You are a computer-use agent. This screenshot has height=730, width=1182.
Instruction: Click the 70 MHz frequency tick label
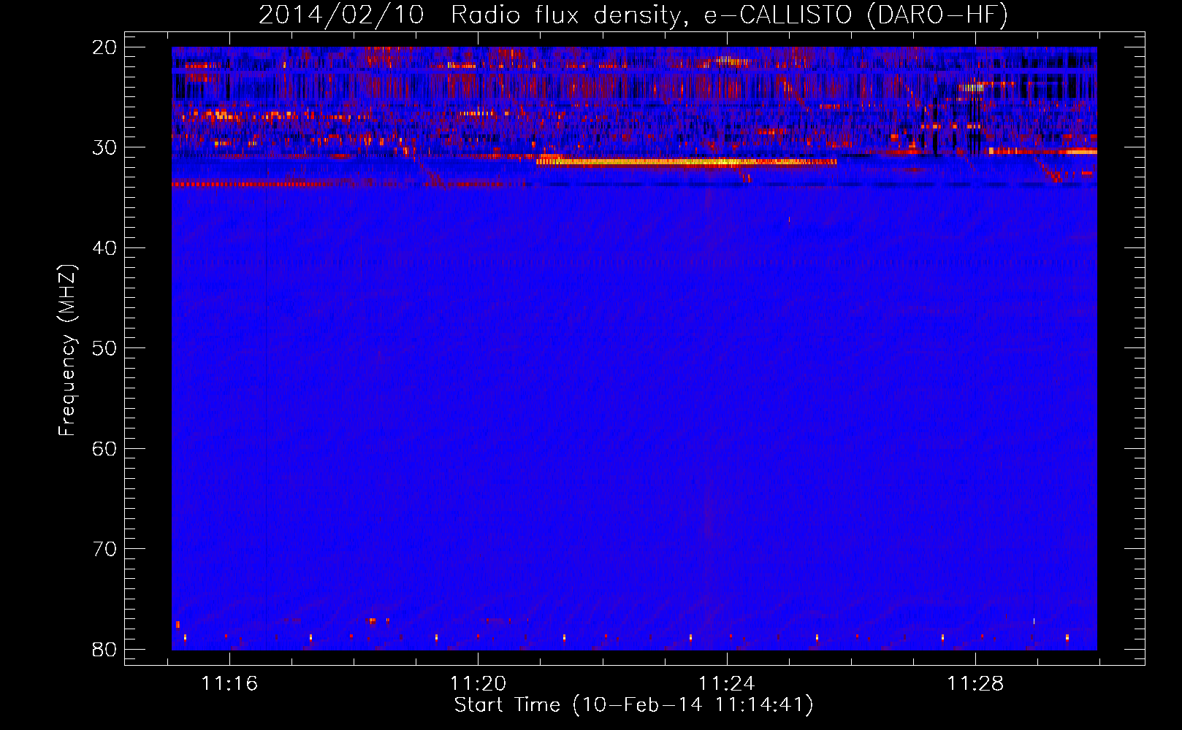tap(104, 549)
